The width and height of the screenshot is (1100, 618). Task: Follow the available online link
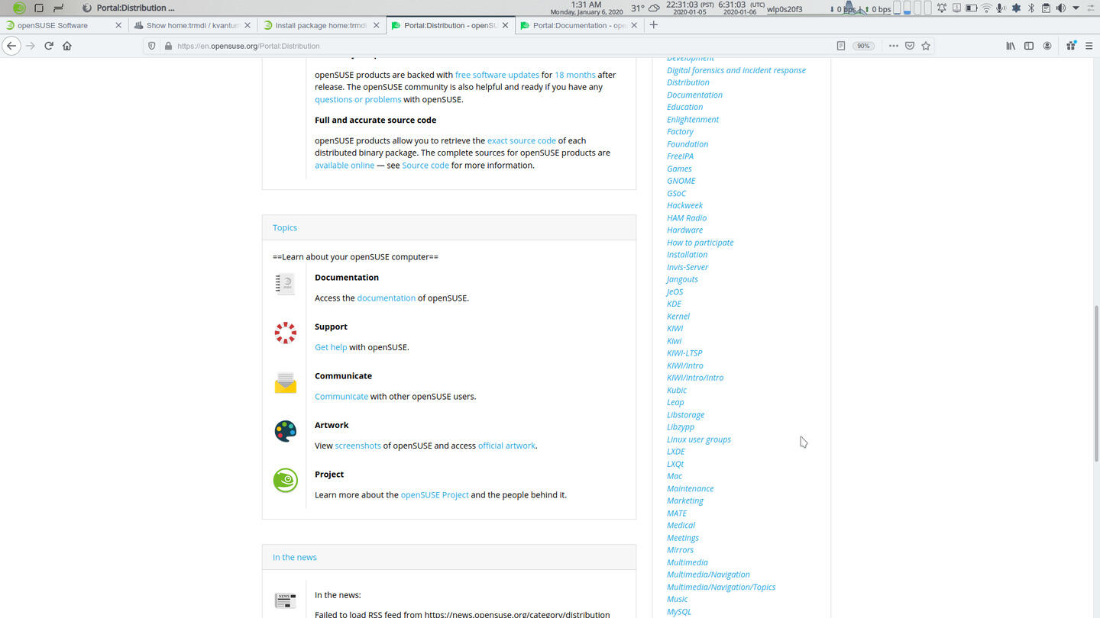pyautogui.click(x=345, y=165)
